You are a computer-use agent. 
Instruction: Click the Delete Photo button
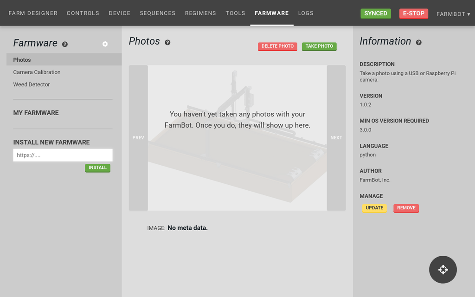pos(277,46)
